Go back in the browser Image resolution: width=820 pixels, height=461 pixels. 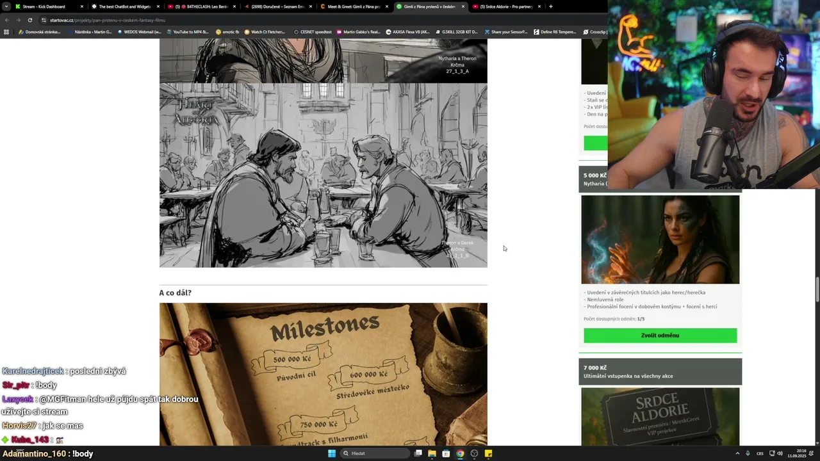(7, 20)
